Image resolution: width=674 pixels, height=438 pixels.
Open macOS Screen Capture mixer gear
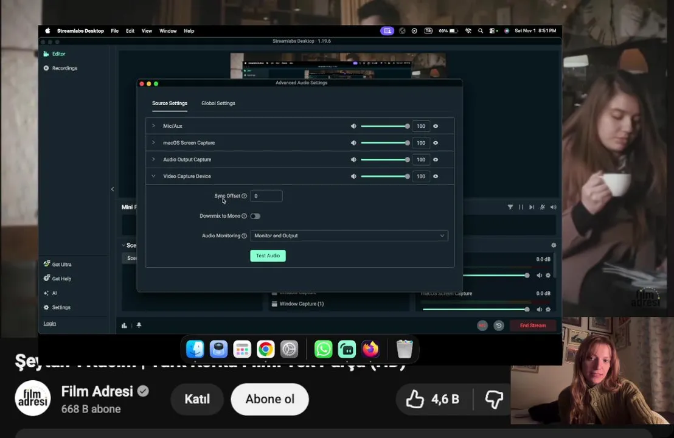coord(548,310)
